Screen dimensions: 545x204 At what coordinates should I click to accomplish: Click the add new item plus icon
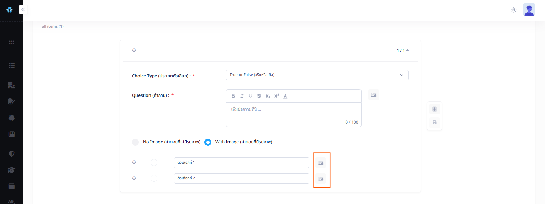pyautogui.click(x=434, y=109)
